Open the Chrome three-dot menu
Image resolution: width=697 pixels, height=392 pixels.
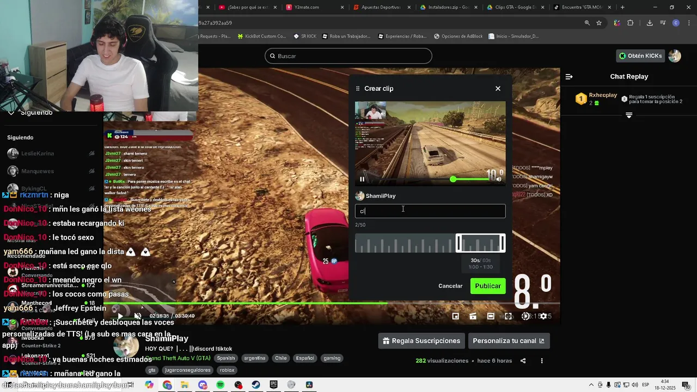689,23
